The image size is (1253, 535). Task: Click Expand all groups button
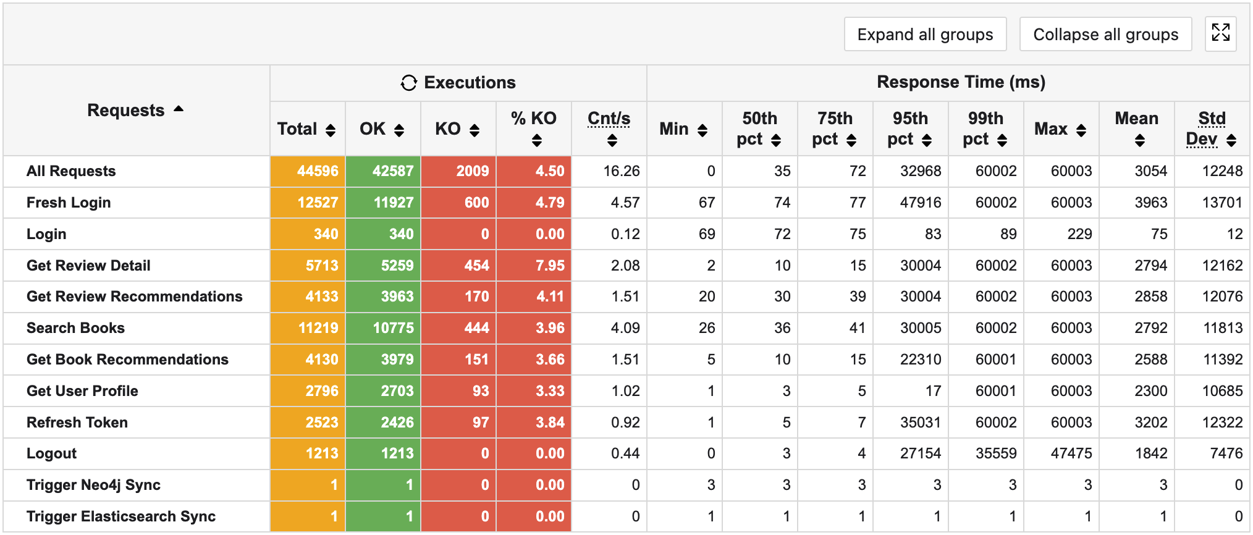tap(925, 35)
